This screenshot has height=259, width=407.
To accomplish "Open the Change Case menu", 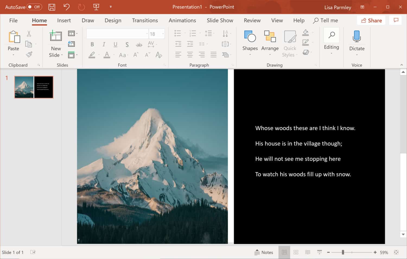I will coord(123,55).
